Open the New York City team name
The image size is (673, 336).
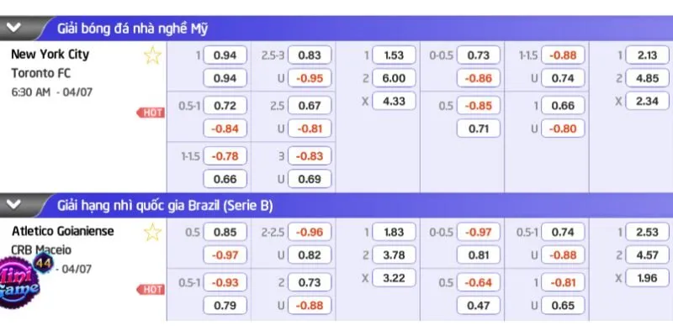[50, 55]
